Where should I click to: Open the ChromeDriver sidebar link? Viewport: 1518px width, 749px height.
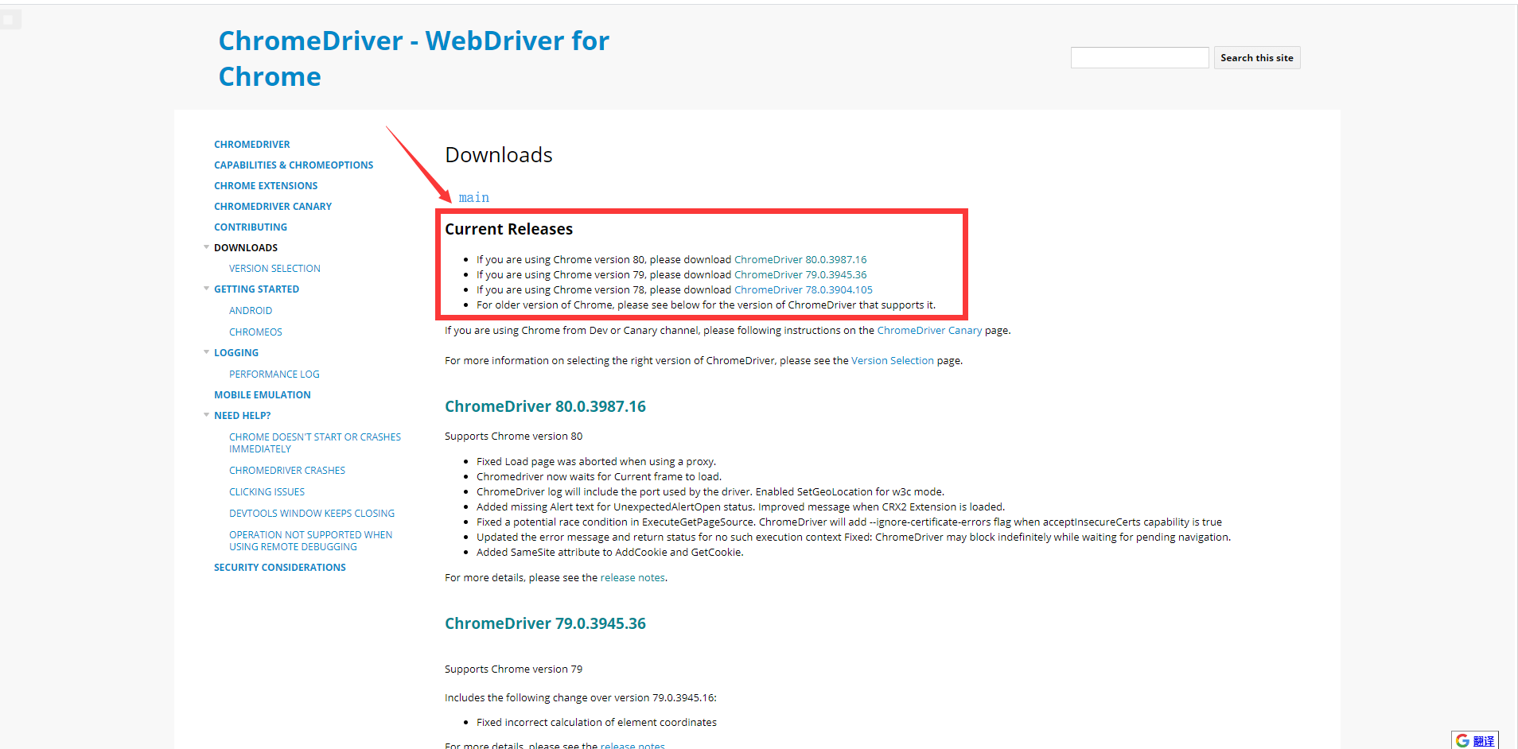(251, 144)
